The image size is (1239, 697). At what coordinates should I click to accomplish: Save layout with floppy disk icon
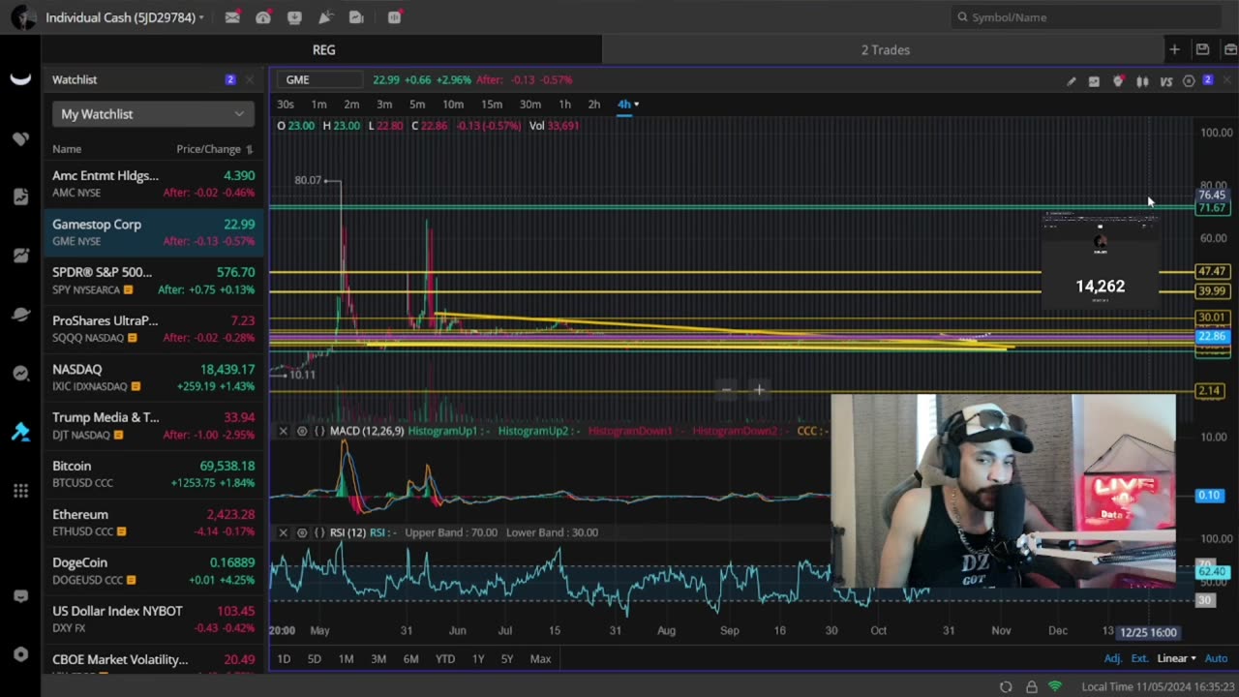click(1202, 49)
